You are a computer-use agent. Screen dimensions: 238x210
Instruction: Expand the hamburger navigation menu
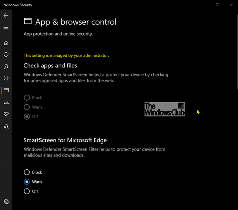pyautogui.click(x=6, y=29)
